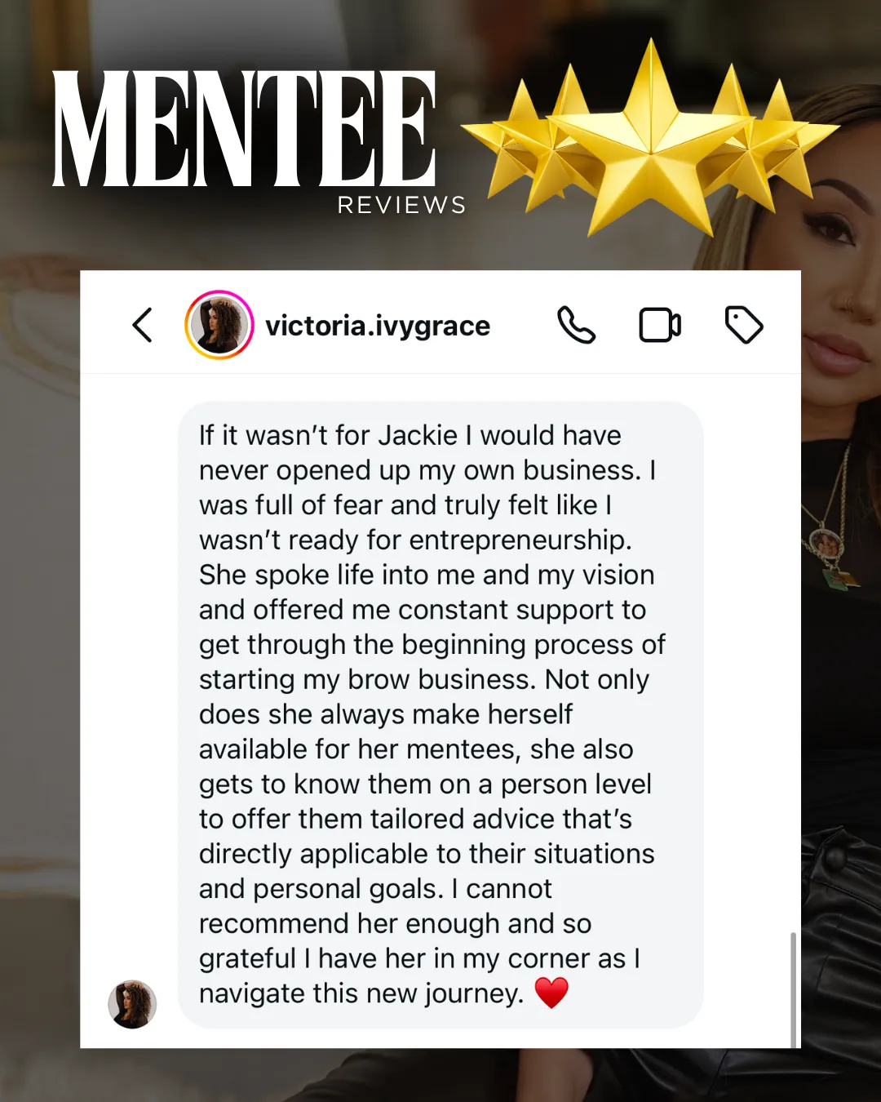Open victoria.ivygrace's story profile picture
The image size is (881, 1102).
click(x=219, y=325)
